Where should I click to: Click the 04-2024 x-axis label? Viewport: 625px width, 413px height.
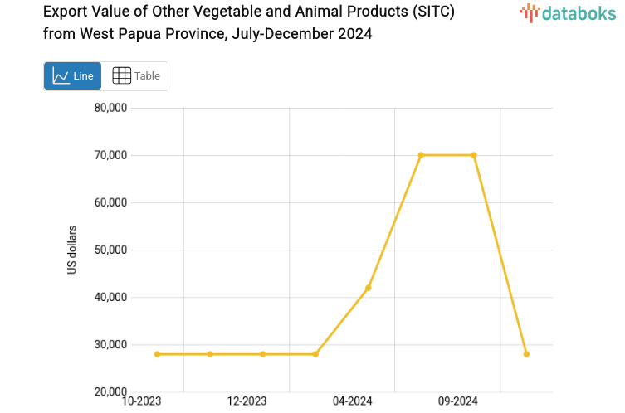click(353, 401)
